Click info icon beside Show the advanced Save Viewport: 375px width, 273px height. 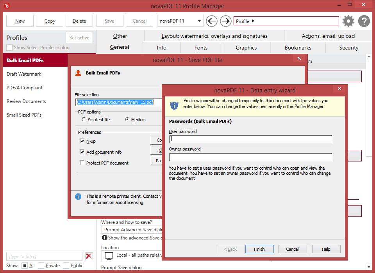pos(105,238)
